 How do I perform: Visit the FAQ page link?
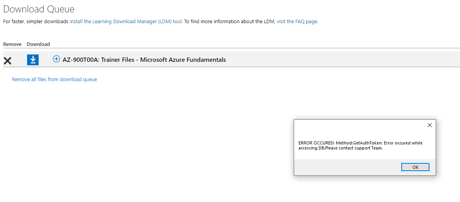297,21
